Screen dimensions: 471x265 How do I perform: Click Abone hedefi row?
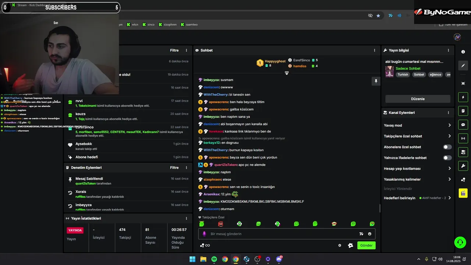[x=128, y=157]
